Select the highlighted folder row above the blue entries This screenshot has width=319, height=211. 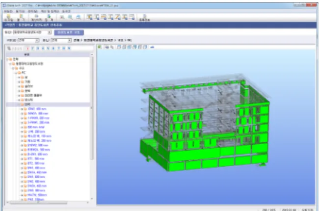[x=48, y=105]
